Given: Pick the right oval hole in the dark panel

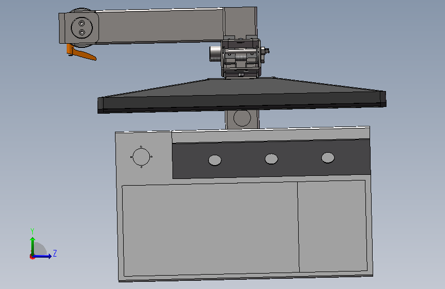Looking at the screenshot, I should [x=328, y=157].
